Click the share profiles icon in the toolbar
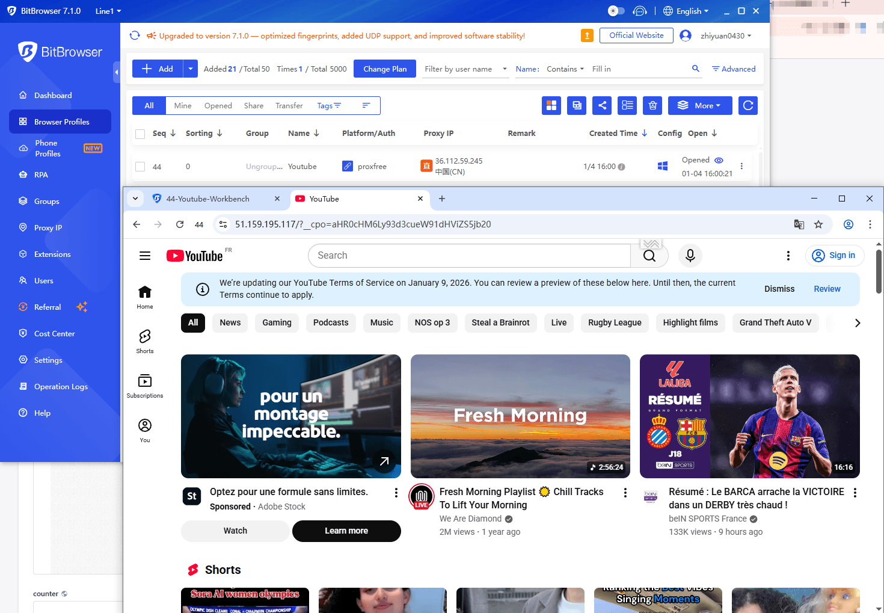Viewport: 884px width, 613px height. 602,105
